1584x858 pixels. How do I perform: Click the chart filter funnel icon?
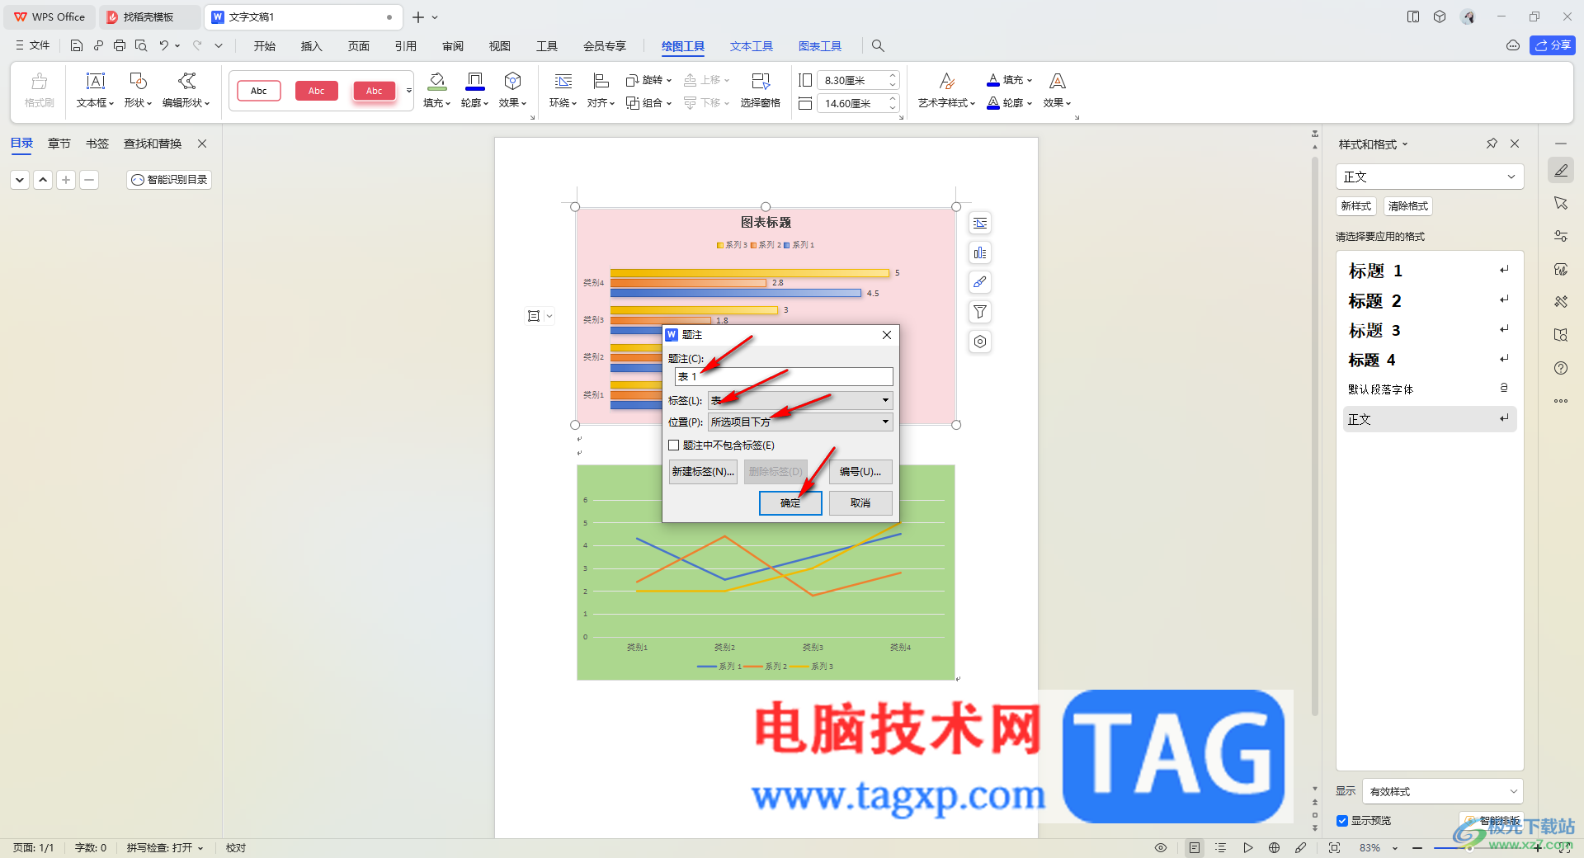click(x=979, y=312)
